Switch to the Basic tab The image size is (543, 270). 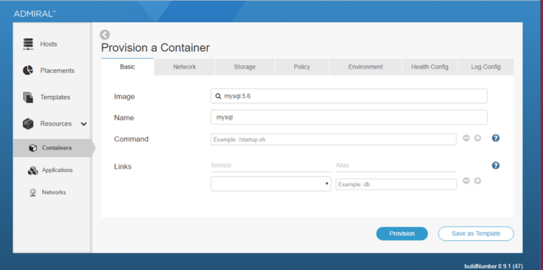tap(127, 67)
